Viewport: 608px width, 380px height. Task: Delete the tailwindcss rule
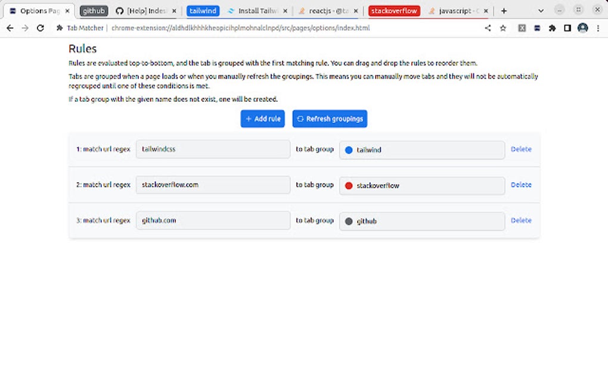click(x=521, y=149)
